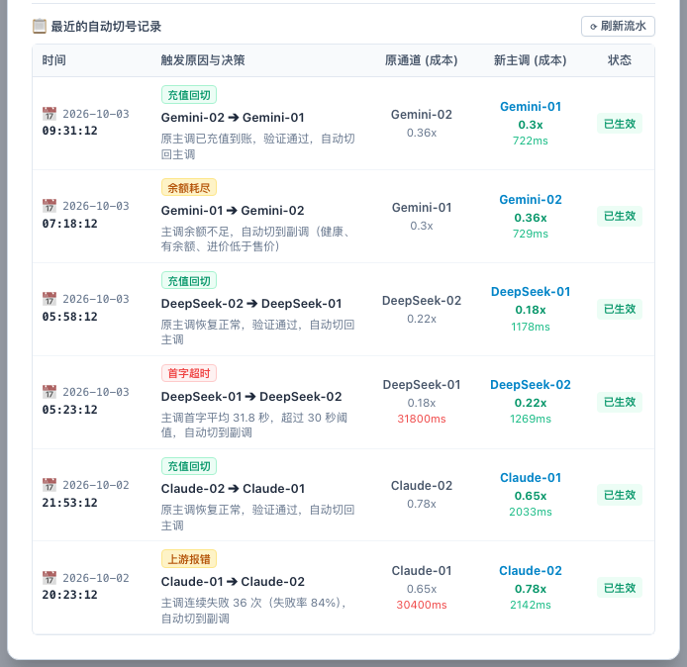Click the DeepSeek-01 ➜ DeepSeek-02 title

pos(251,397)
